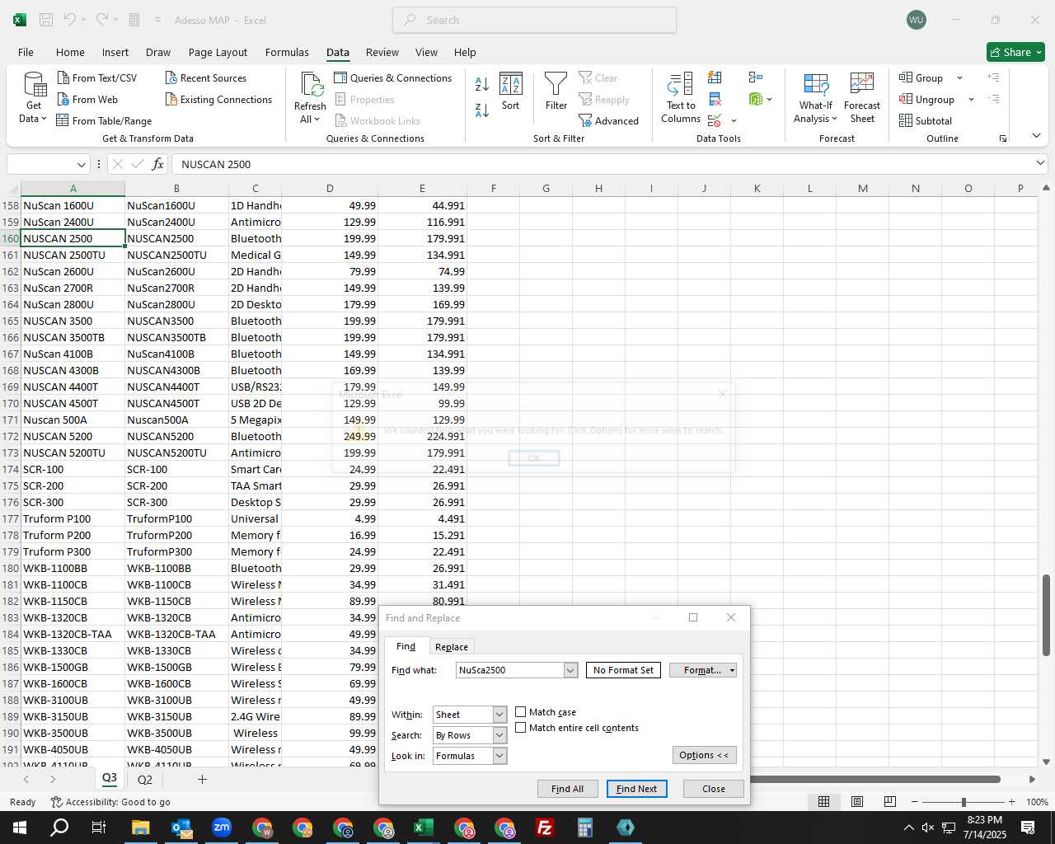The image size is (1055, 844).
Task: Click the Consolidate icon
Action: (x=756, y=77)
